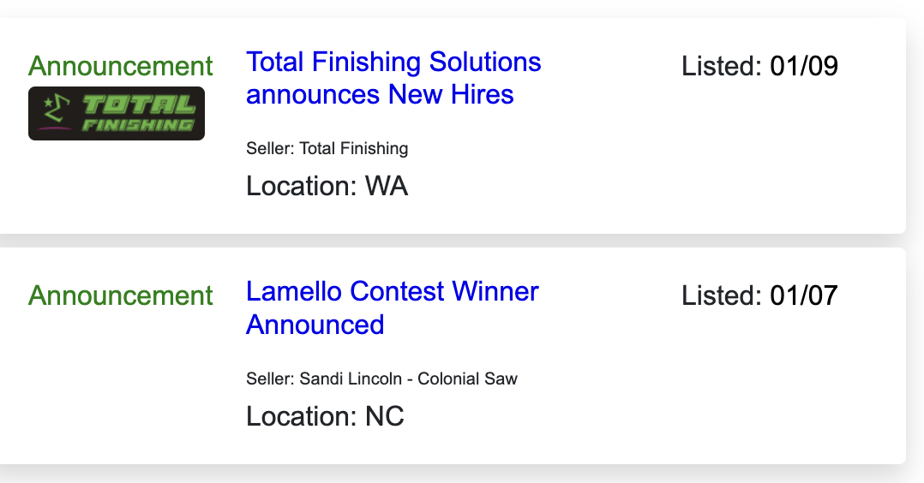The width and height of the screenshot is (924, 483).
Task: Click the empty space below Listed: 01/09
Action: click(759, 153)
